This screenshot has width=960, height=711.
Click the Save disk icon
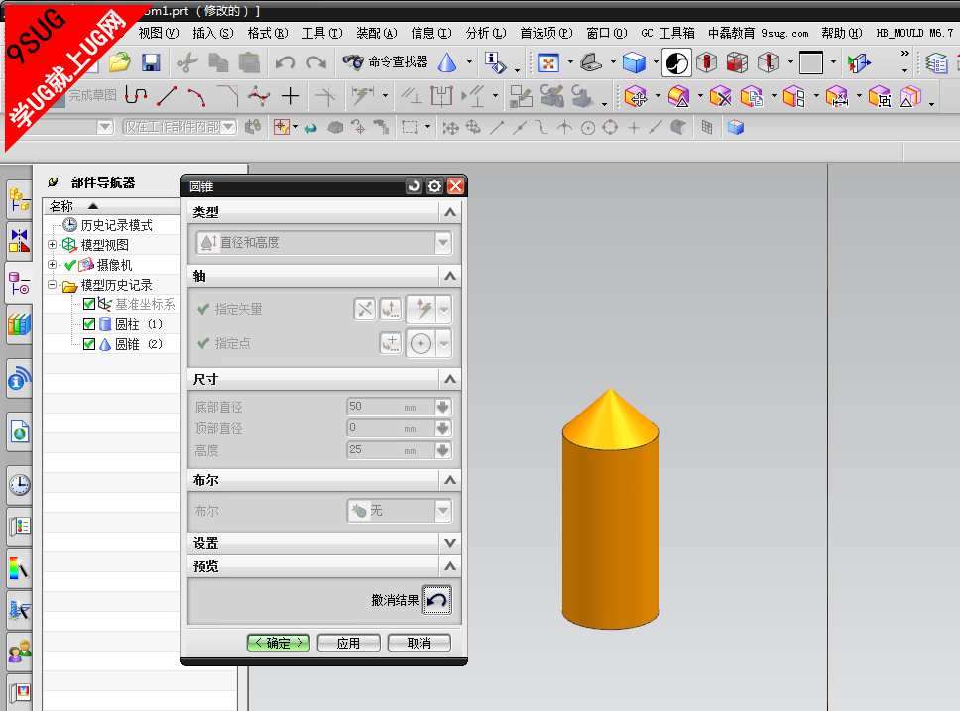click(x=151, y=61)
